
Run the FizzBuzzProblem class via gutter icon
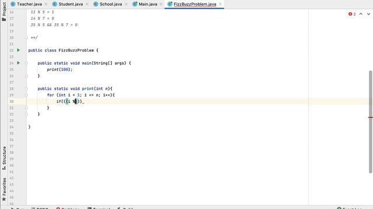pyautogui.click(x=18, y=51)
